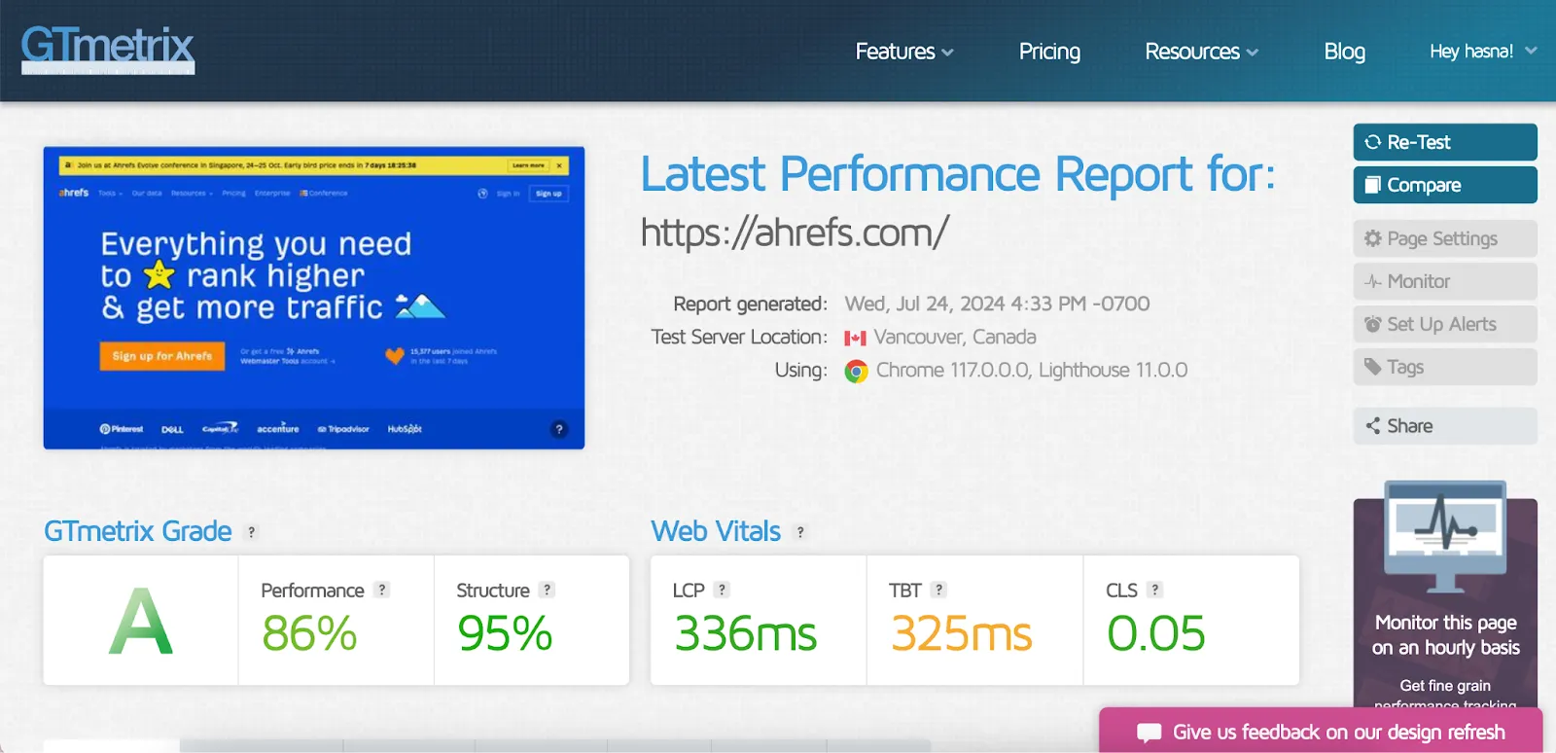Click the GTmetrix logo
This screenshot has height=753, width=1556.
pyautogui.click(x=108, y=49)
